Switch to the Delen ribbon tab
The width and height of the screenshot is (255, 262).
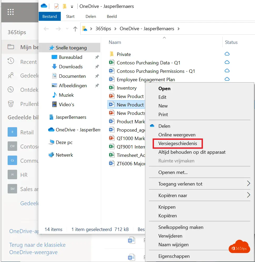(91, 16)
